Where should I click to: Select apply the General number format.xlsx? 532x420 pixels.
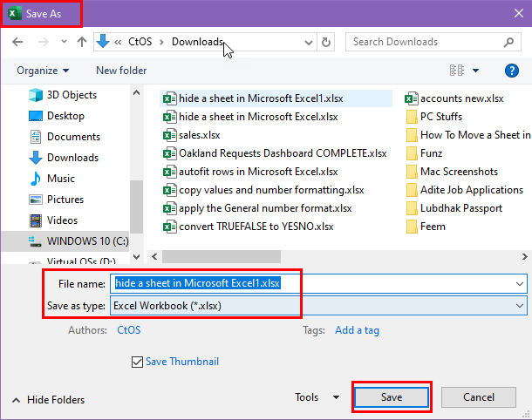[x=257, y=208]
